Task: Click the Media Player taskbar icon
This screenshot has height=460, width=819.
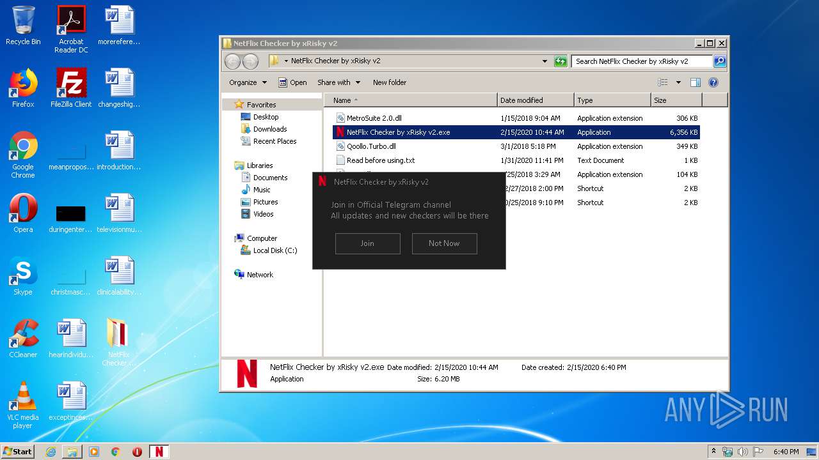Action: point(94,452)
